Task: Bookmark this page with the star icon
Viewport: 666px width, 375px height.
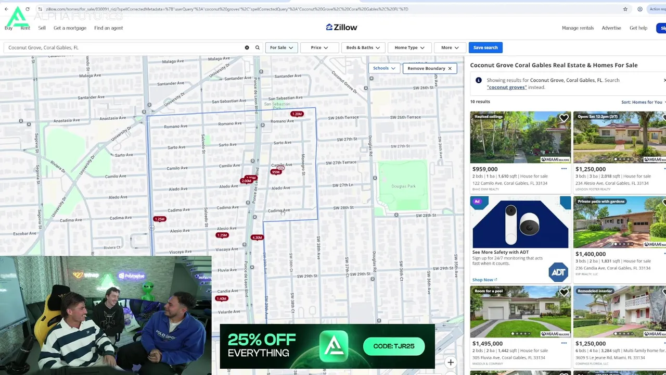Action: [625, 9]
